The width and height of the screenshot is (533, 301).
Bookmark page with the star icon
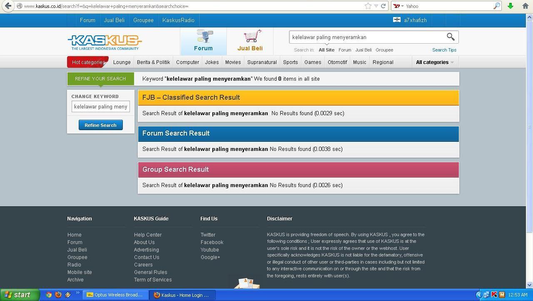click(368, 6)
